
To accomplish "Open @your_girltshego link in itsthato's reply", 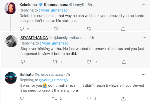I will click(x=53, y=80).
